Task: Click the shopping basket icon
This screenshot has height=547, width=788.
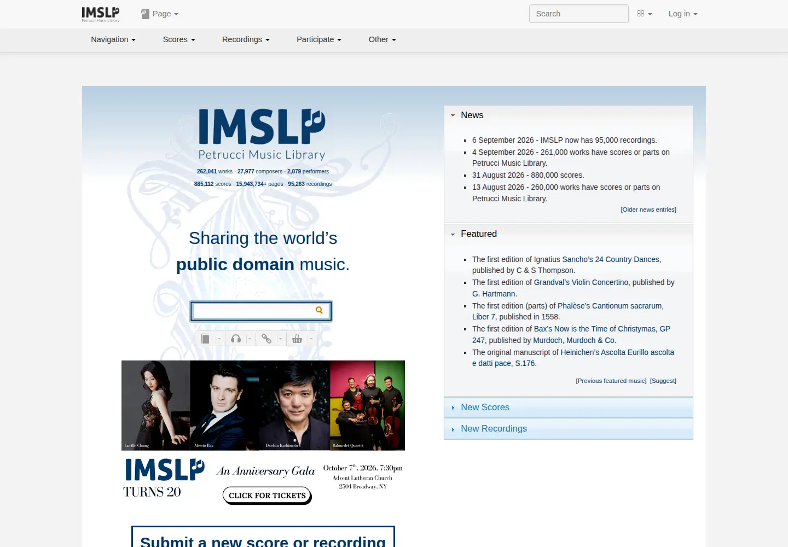Action: pos(297,339)
